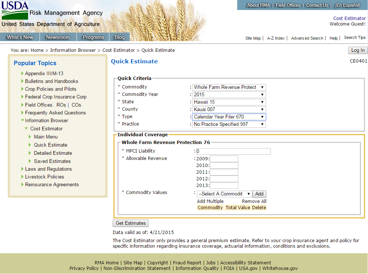Open the Select A Commodity dropdown
Viewport: 368px width, 274px height.
[224, 194]
